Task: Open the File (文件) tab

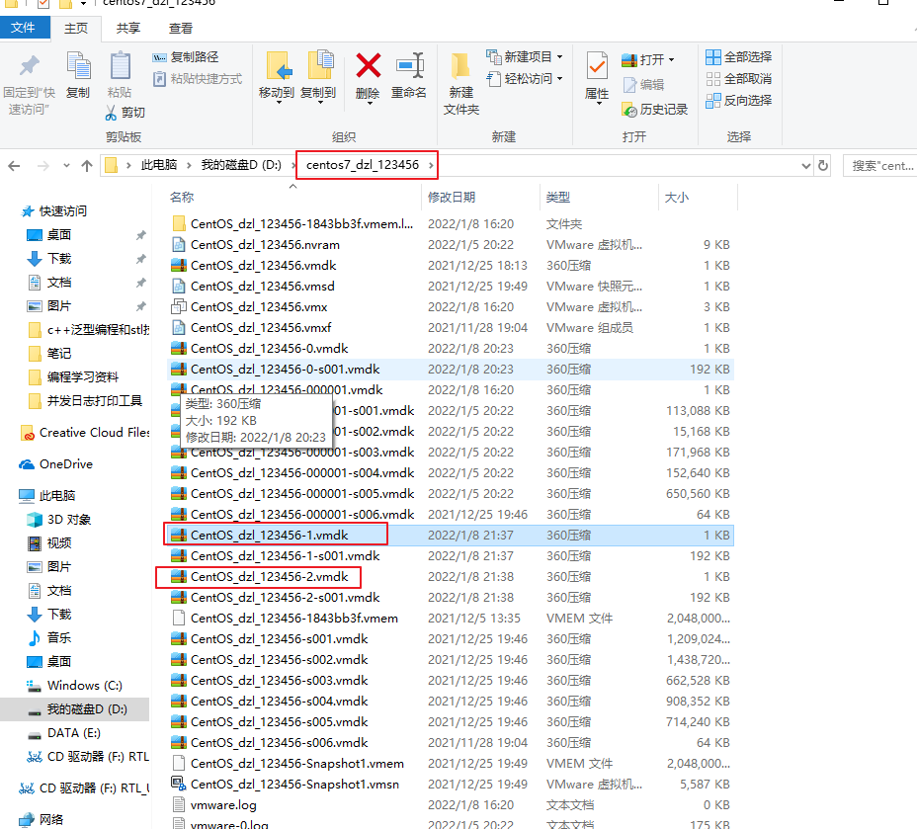Action: point(23,28)
